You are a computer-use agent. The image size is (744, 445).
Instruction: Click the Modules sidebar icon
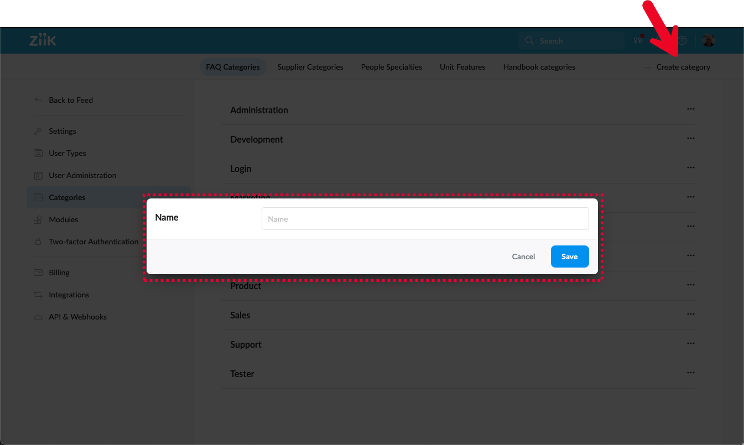click(x=38, y=219)
